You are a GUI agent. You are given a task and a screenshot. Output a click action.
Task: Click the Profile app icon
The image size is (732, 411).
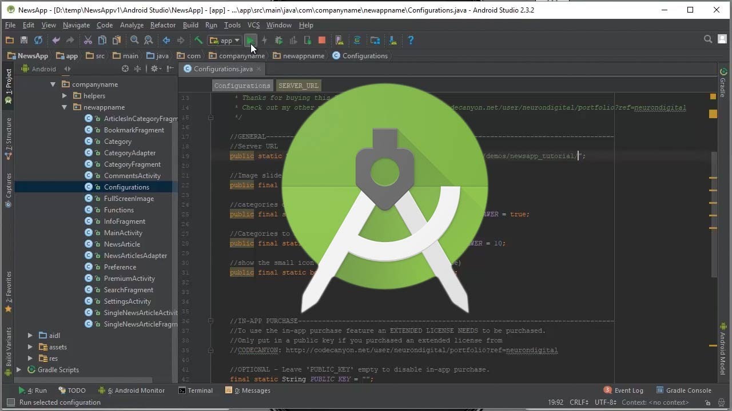pyautogui.click(x=293, y=40)
